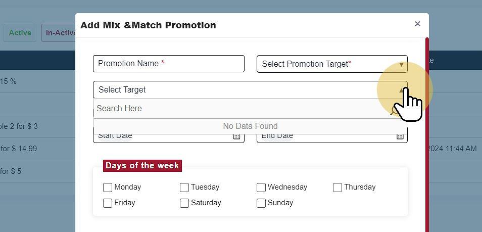This screenshot has width=482, height=232.
Task: Open the Start Date calendar icon
Action: point(236,136)
